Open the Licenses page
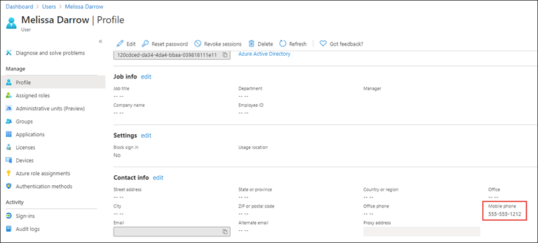The width and height of the screenshot is (538, 243). [26, 148]
